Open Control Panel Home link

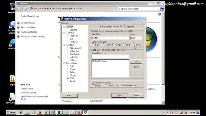[x=30, y=16]
